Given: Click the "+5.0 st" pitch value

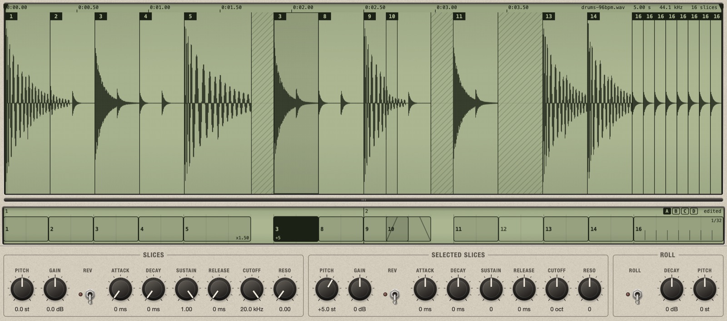Looking at the screenshot, I should tap(327, 309).
